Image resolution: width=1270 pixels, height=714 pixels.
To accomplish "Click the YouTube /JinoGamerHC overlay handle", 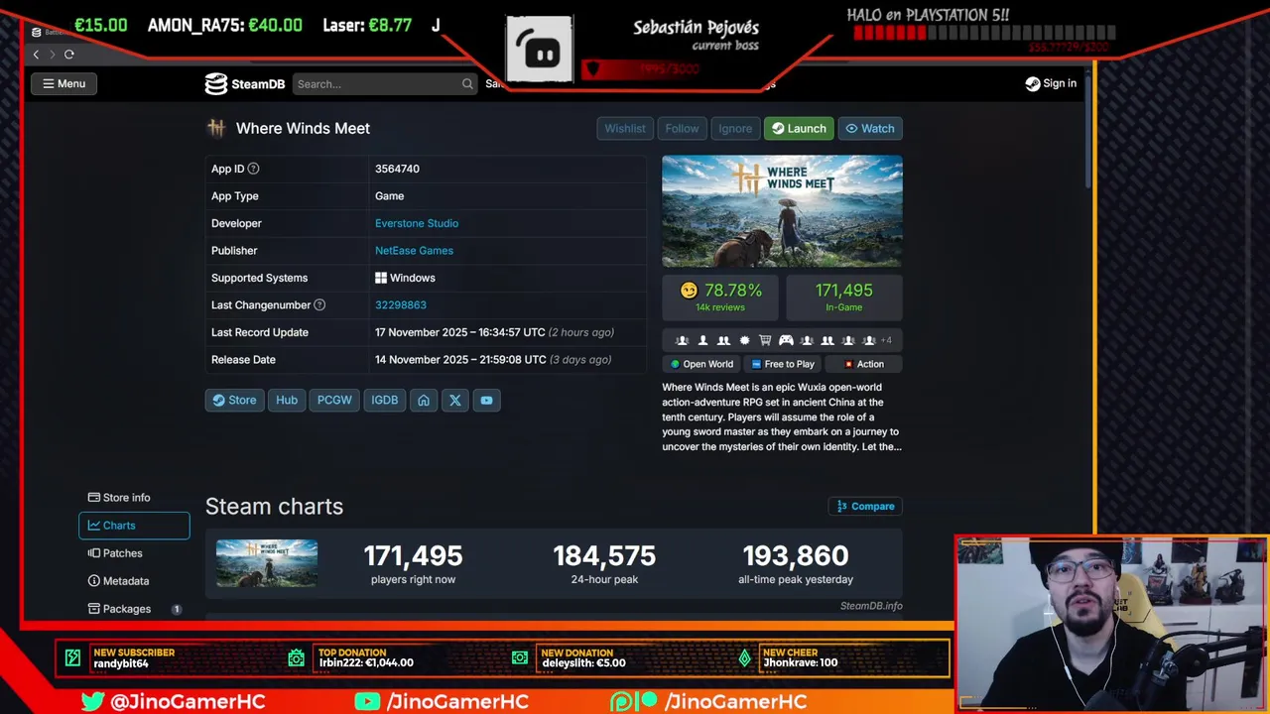I will click(x=442, y=701).
